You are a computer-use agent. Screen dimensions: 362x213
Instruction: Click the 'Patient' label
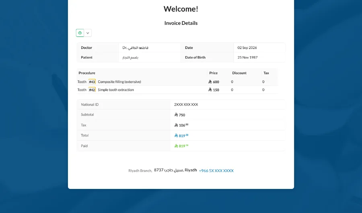tap(86, 57)
